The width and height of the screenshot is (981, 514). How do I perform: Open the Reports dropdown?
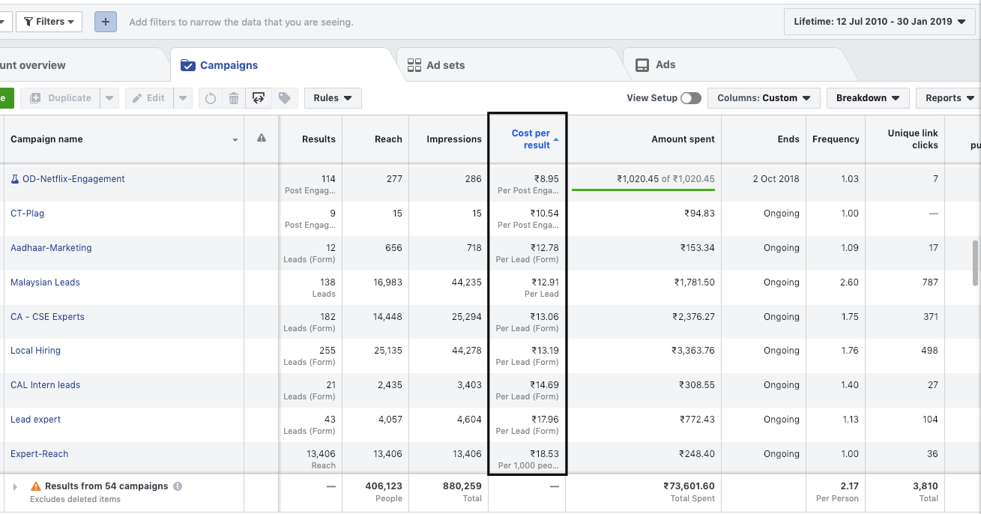click(x=950, y=98)
